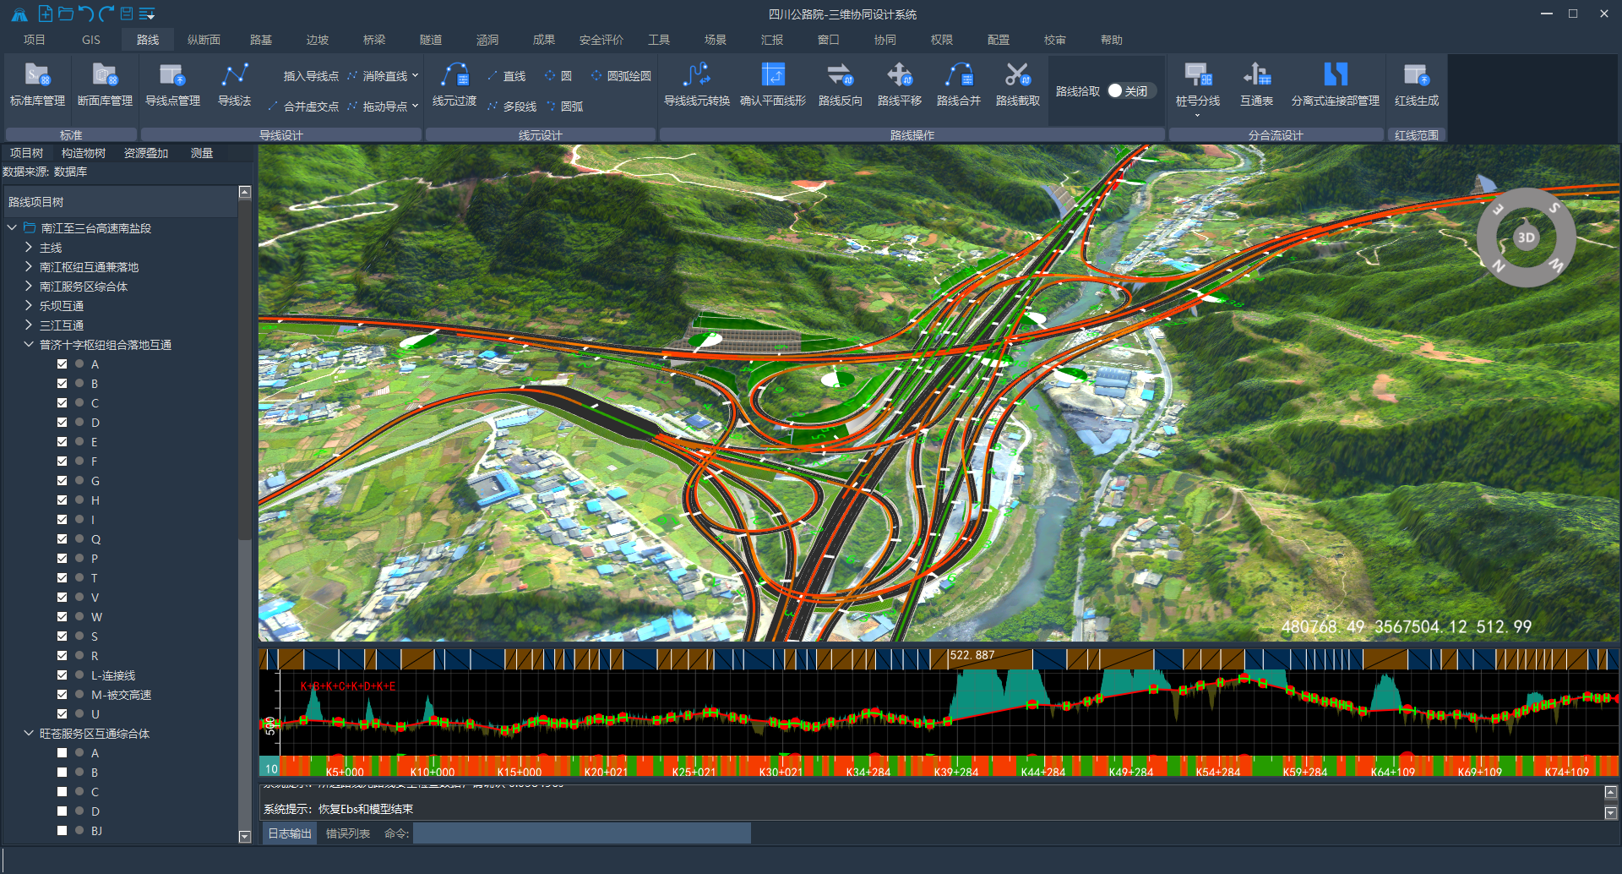The width and height of the screenshot is (1622, 874).
Task: Collapse the 普济十字枢纽组合落地互通 node
Action: tap(29, 345)
